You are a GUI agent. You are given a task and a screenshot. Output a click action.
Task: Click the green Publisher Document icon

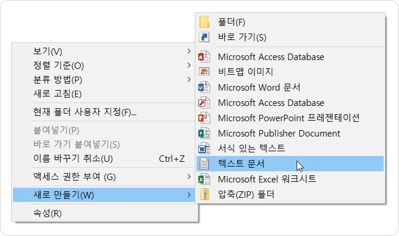click(x=204, y=133)
